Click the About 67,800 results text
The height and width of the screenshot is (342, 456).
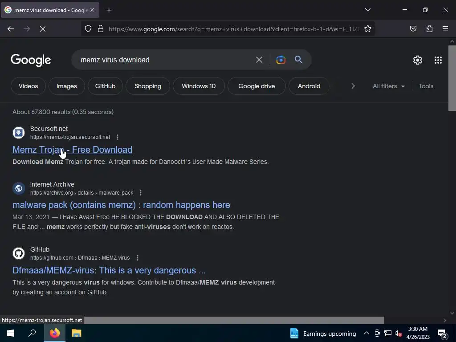63,112
